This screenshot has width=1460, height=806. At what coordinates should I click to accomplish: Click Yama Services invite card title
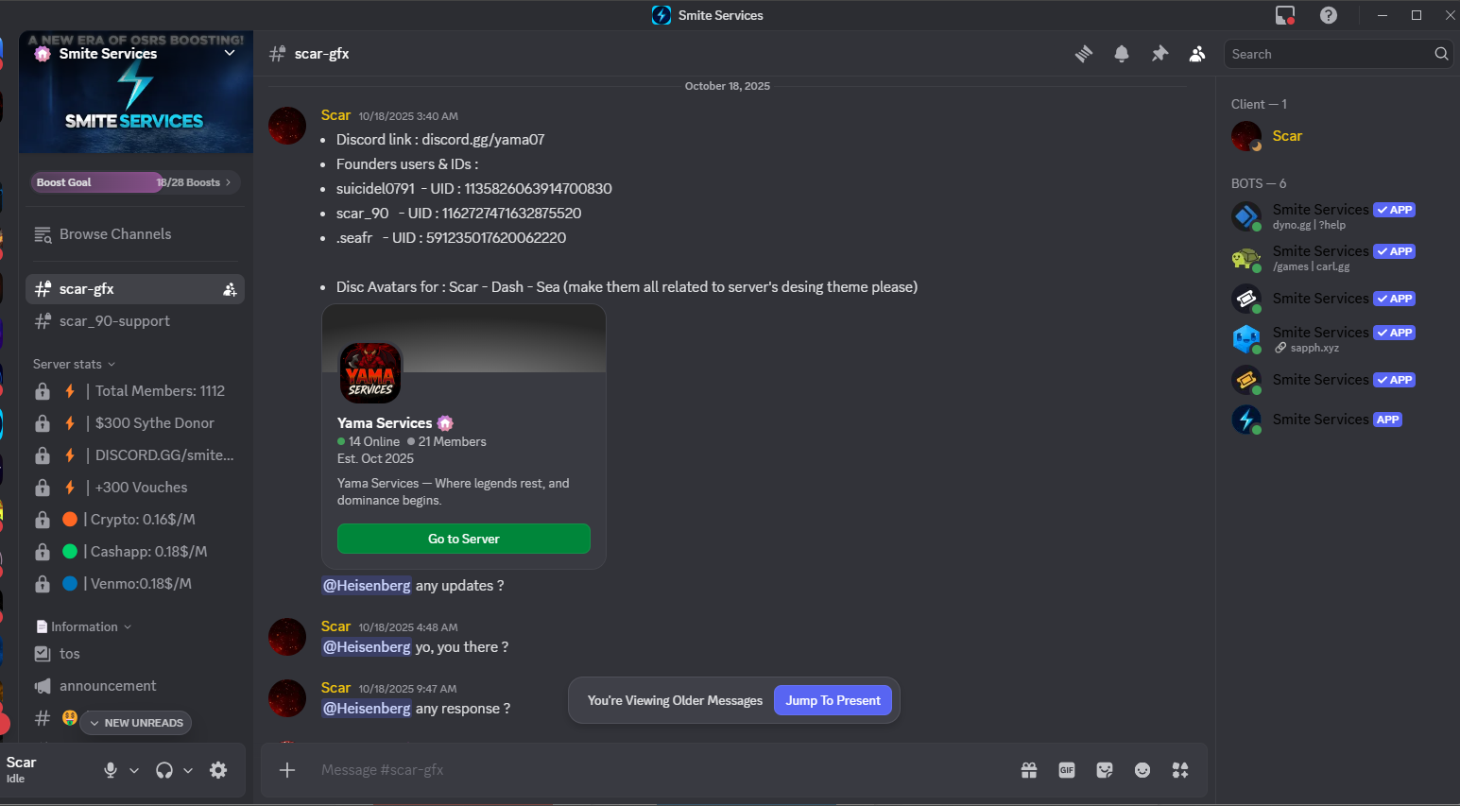coord(385,423)
